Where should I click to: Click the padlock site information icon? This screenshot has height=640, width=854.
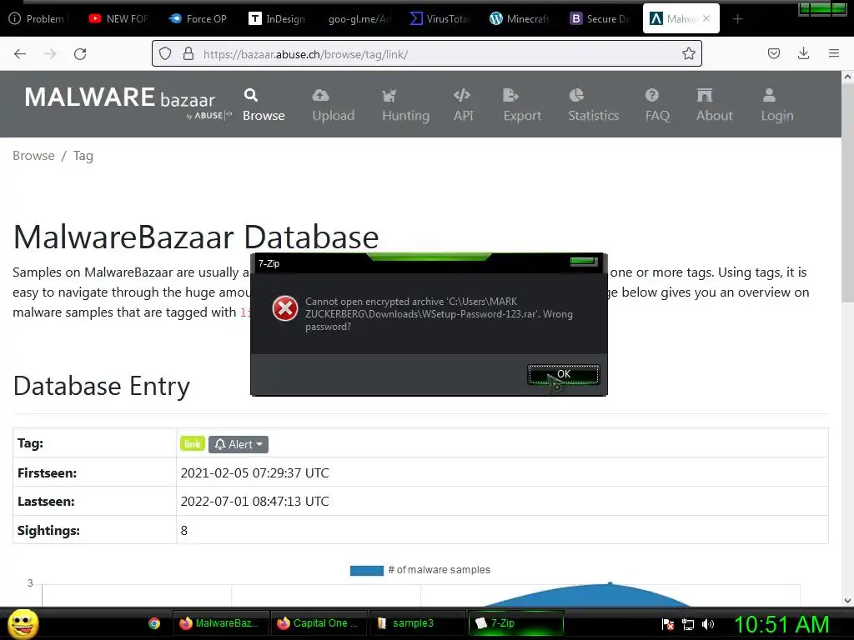[x=188, y=53]
